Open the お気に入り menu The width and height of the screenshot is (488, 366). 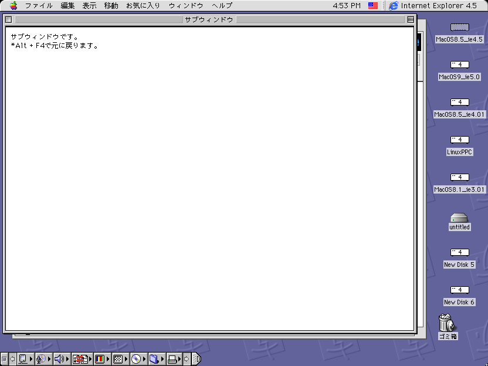click(143, 6)
